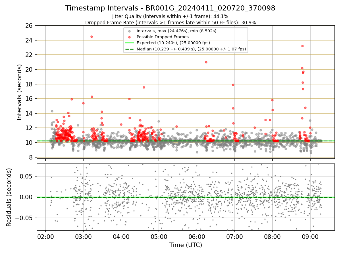Screen dimensions: 341x255
Task: Click the highest red dropped-frame point above 24 seconds
Action: pos(92,37)
